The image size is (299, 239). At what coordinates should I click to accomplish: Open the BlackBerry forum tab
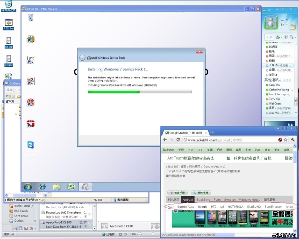(x=203, y=199)
